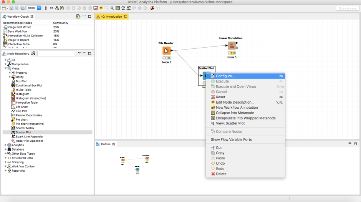Select Scatter Matrix node in repository
The image size is (361, 202).
(25, 128)
